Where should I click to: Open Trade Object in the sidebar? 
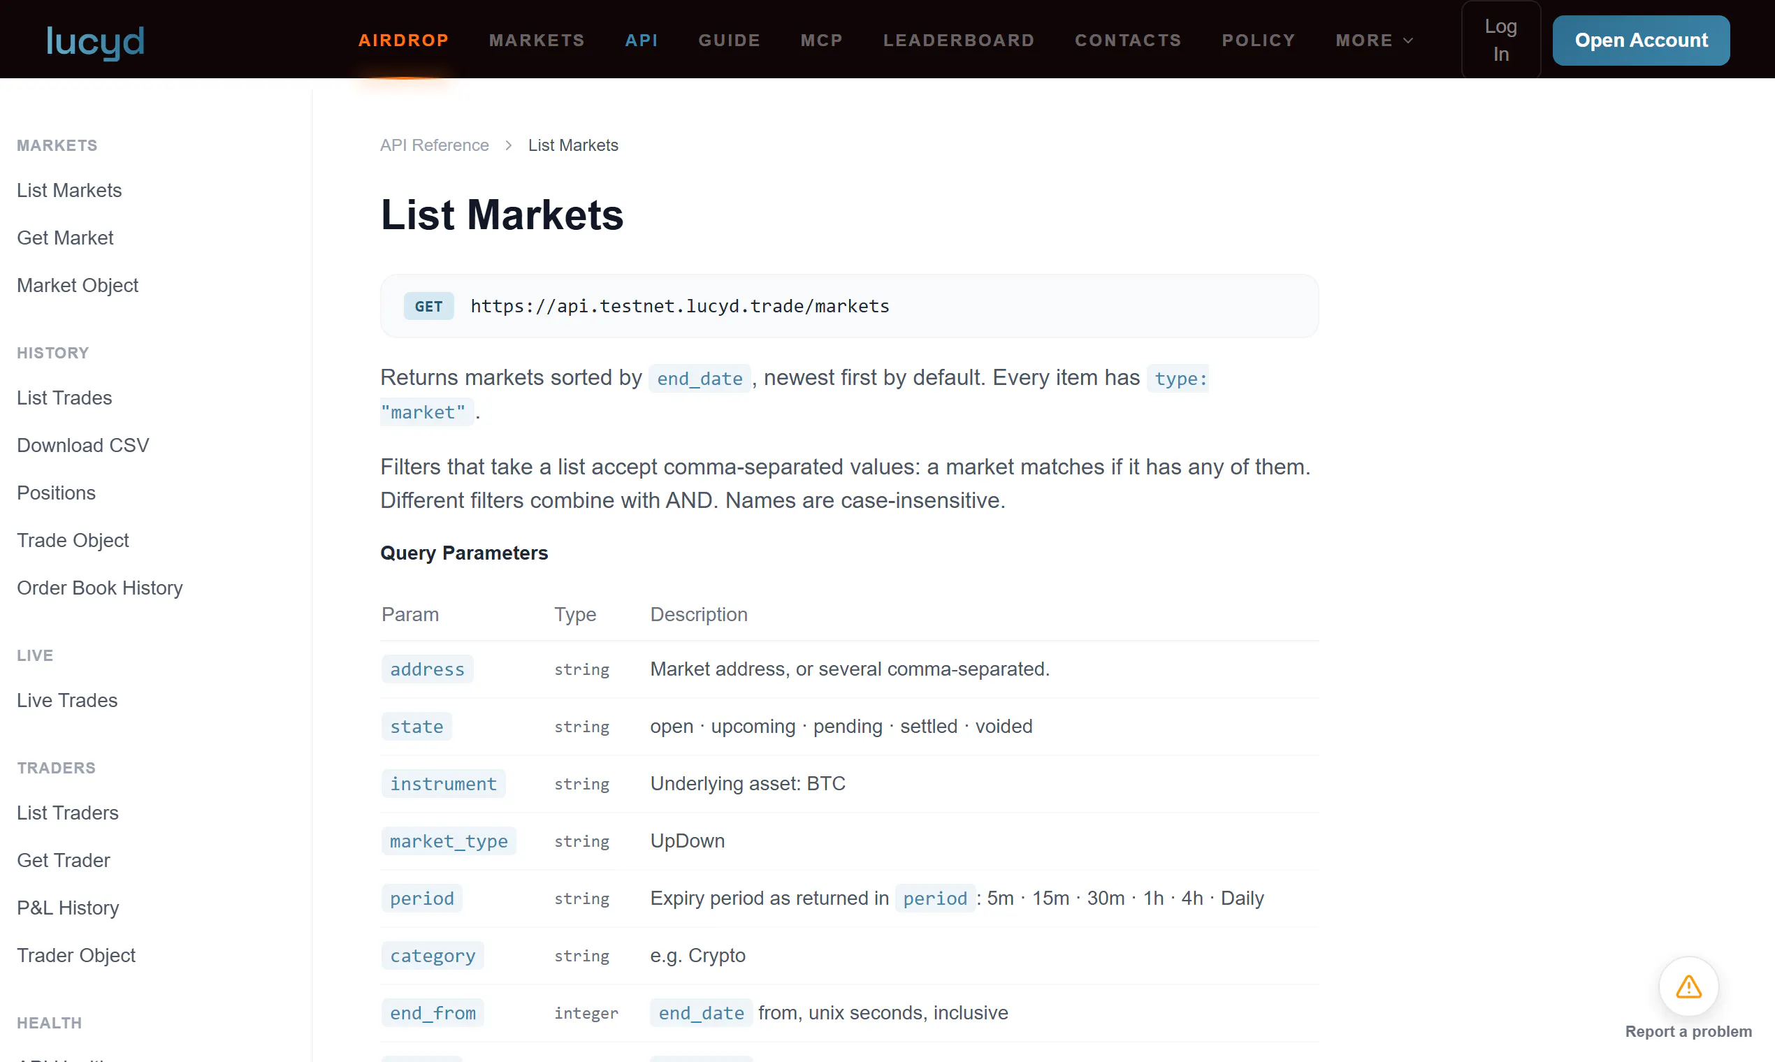click(x=73, y=540)
